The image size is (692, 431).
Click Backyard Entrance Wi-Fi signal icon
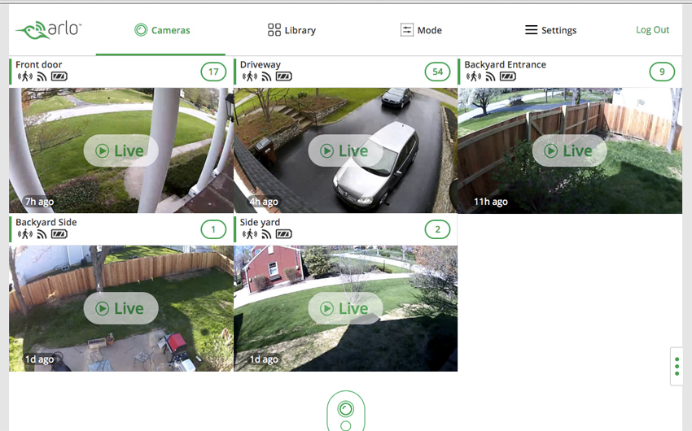click(x=491, y=76)
